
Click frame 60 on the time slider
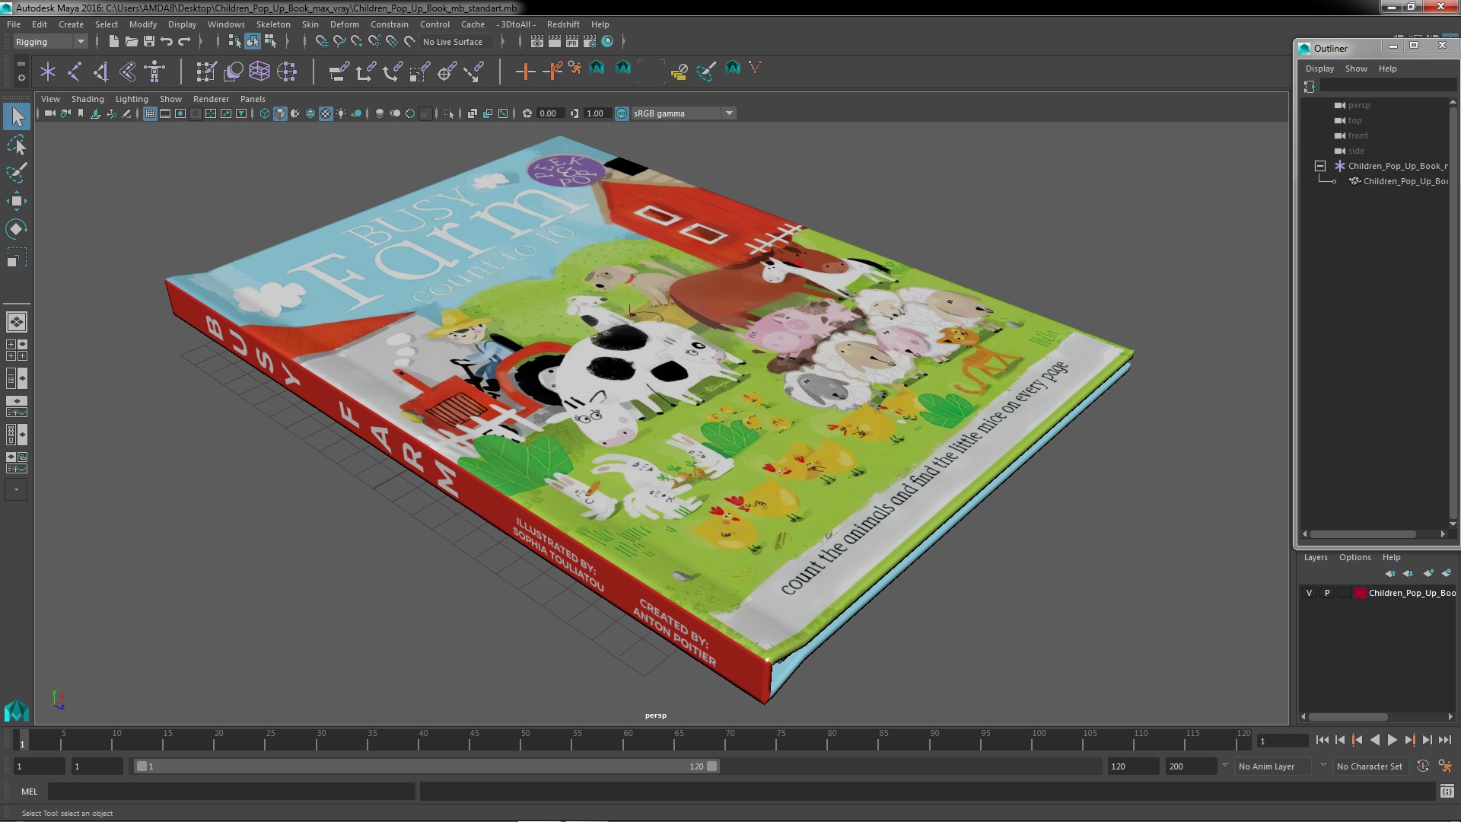click(628, 740)
